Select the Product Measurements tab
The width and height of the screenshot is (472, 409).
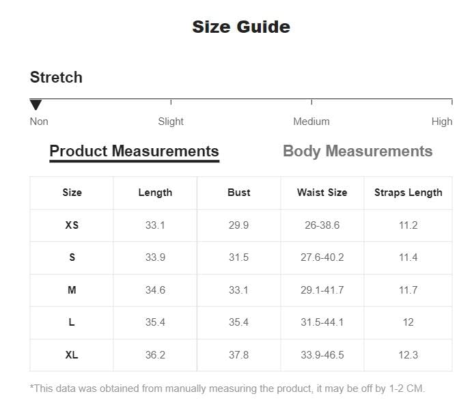click(134, 152)
